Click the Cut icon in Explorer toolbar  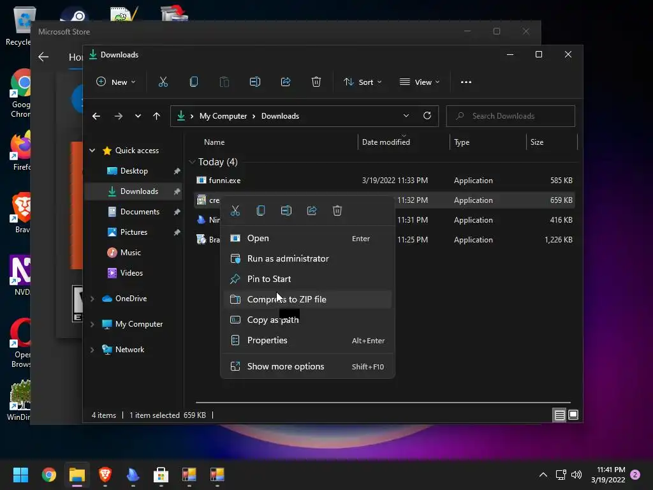point(163,82)
